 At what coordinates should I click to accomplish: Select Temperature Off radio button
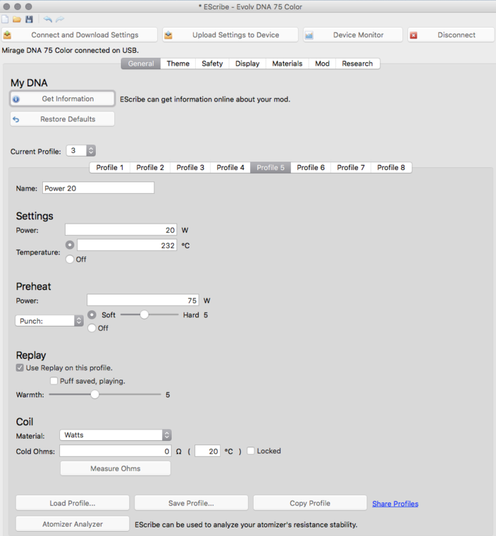(70, 259)
